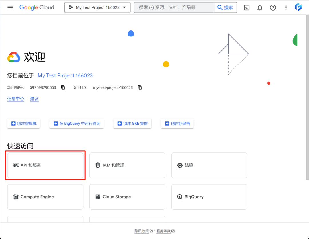
Task: Click the API icon in API 和服务 card
Action: pyautogui.click(x=16, y=165)
